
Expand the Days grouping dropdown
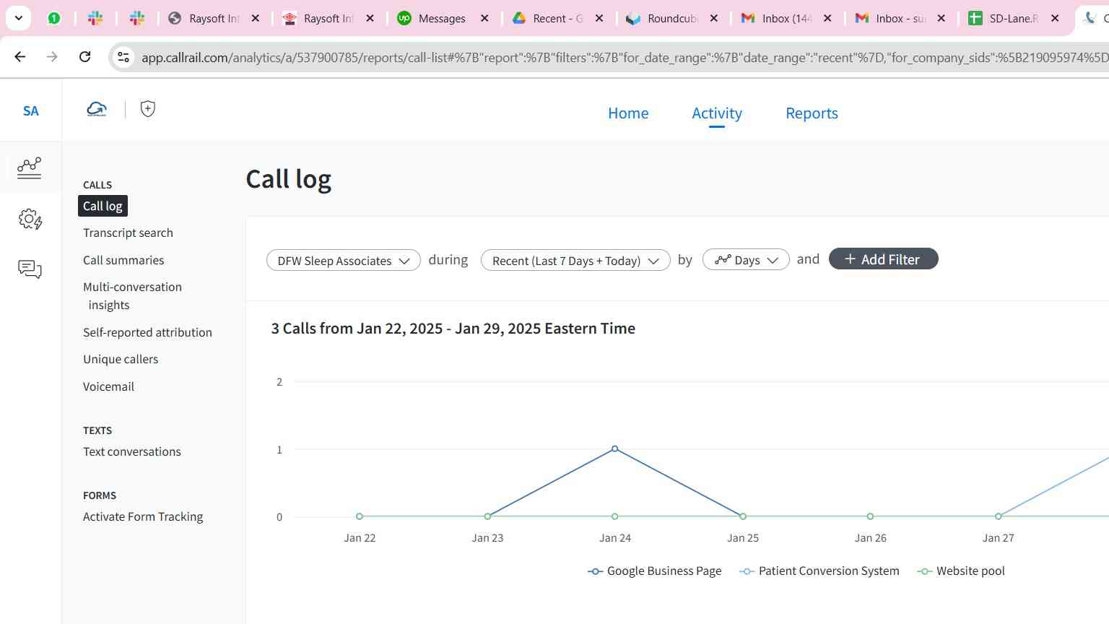click(746, 261)
